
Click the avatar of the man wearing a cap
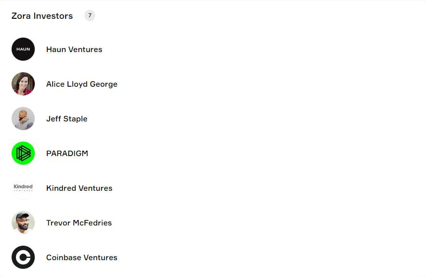[23, 223]
